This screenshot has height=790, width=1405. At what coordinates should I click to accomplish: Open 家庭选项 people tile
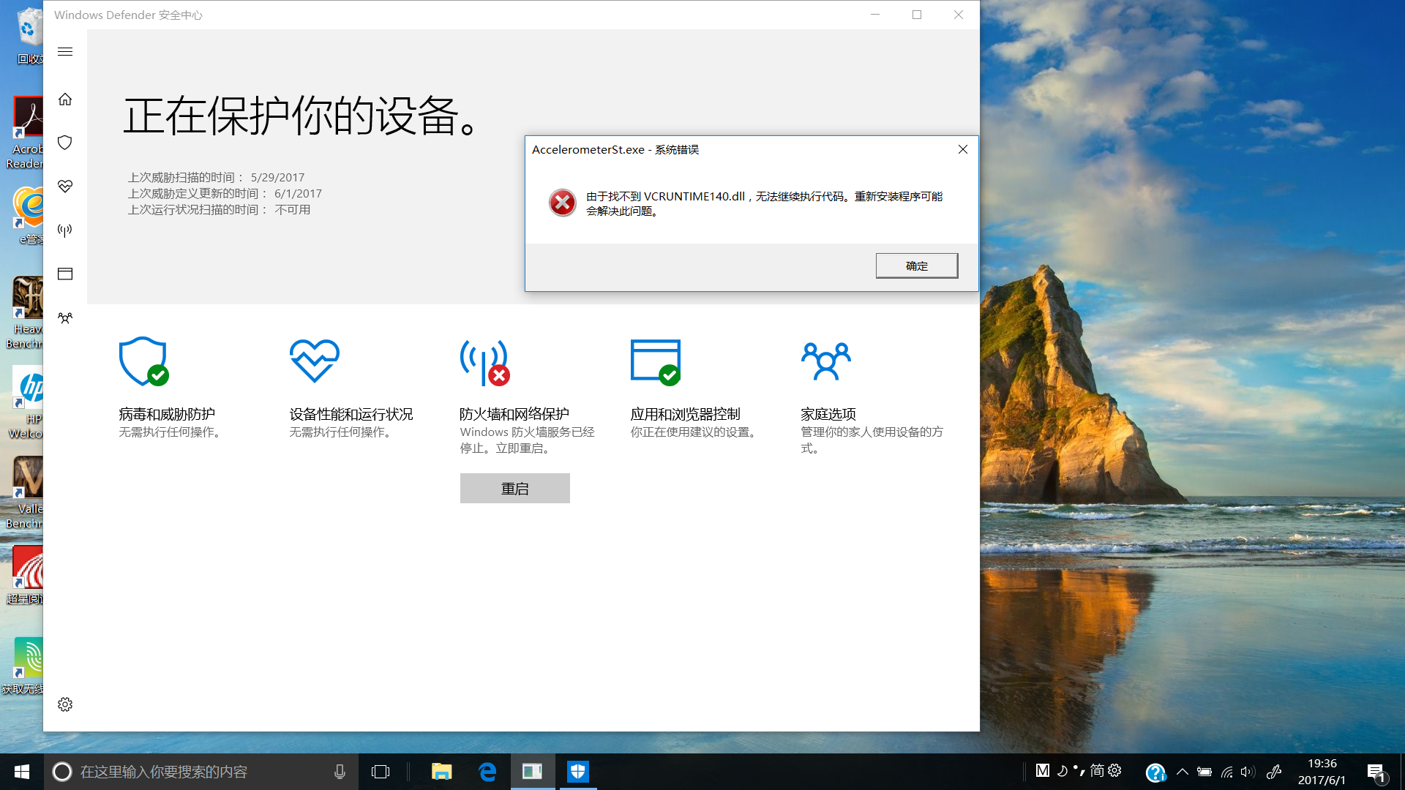coord(826,361)
